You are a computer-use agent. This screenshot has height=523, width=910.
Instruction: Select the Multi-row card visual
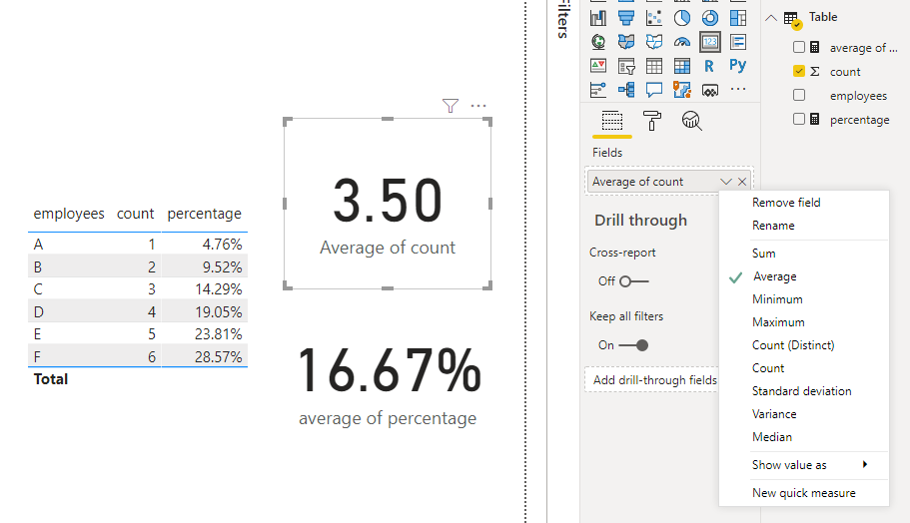[738, 42]
